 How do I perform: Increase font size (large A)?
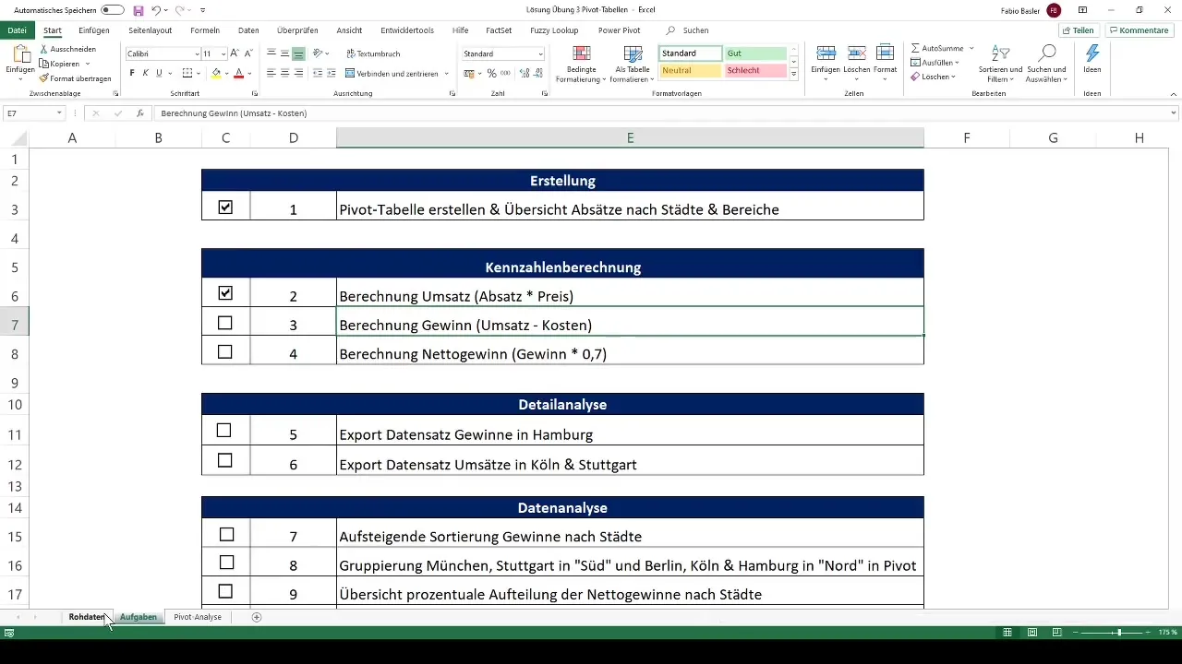[235, 54]
